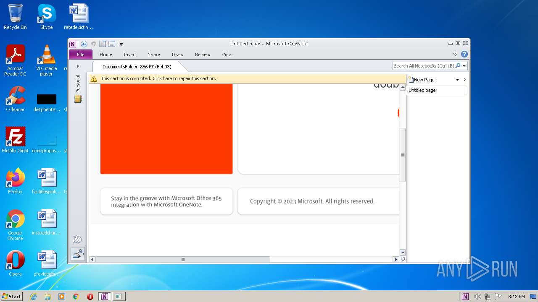Open Windows Media Player on the taskbar

[62, 297]
